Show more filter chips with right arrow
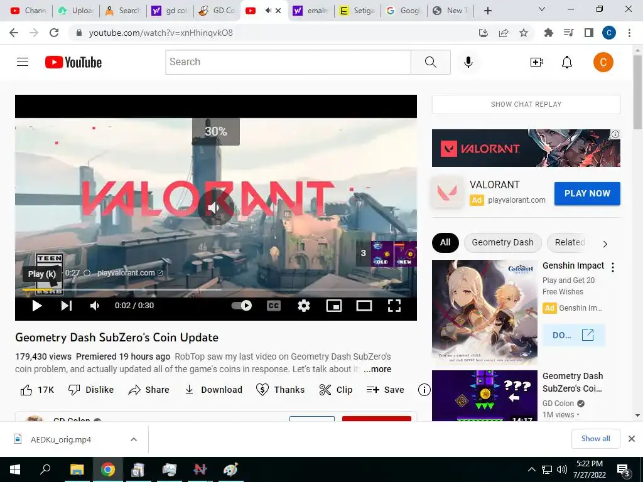The image size is (643, 482). (605, 244)
